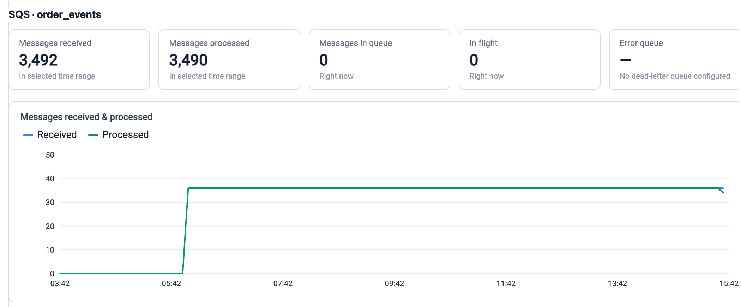This screenshot has height=307, width=741.
Task: Click the Processed green legend swatch
Action: pyautogui.click(x=93, y=135)
